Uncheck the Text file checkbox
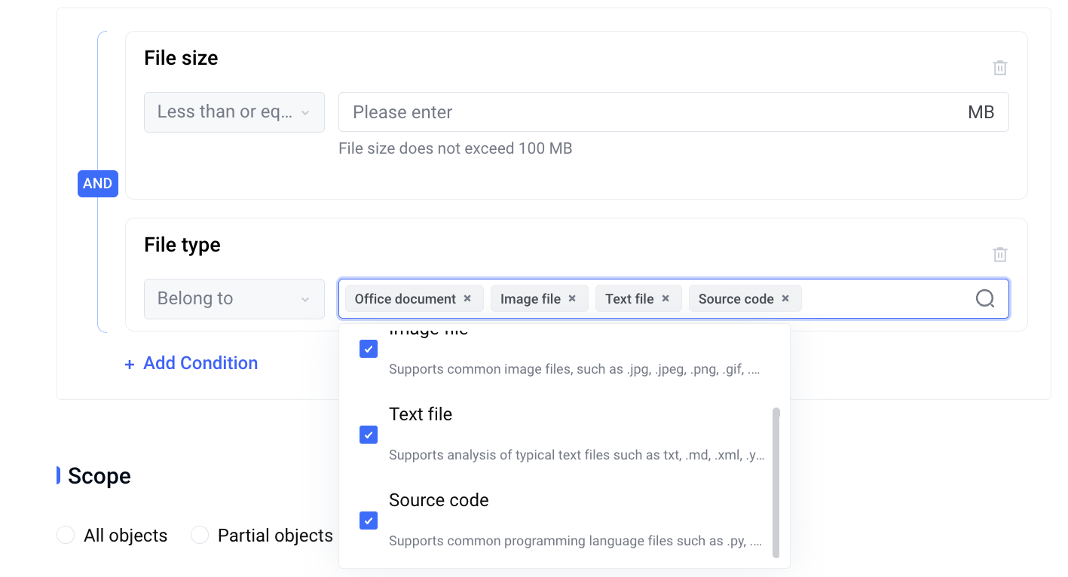Image resolution: width=1068 pixels, height=577 pixels. [369, 435]
